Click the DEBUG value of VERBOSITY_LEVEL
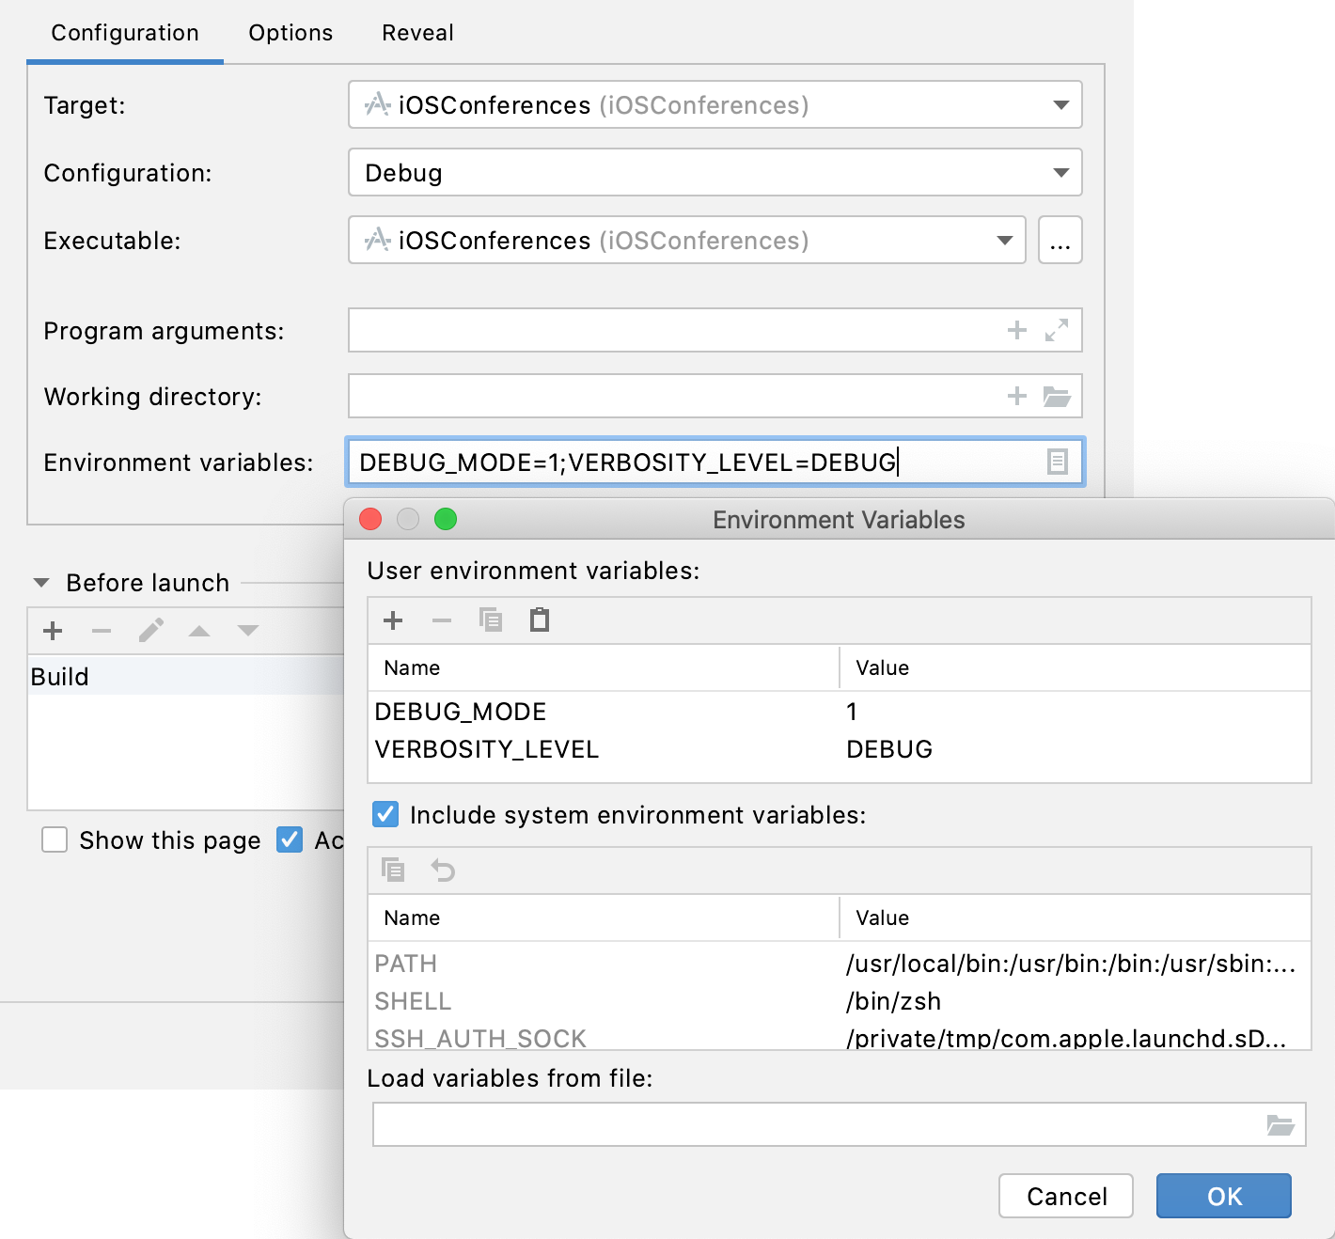This screenshot has height=1239, width=1335. [x=889, y=749]
